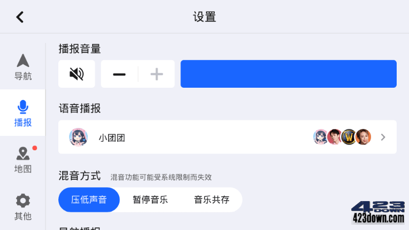Expand voice pack list via right chevron
This screenshot has width=409, height=230.
[383, 137]
